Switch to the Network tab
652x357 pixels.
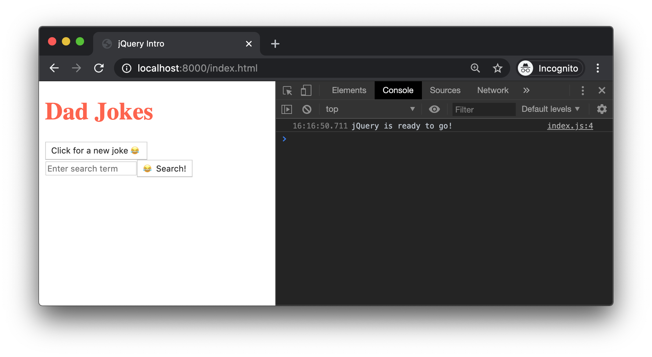[492, 90]
